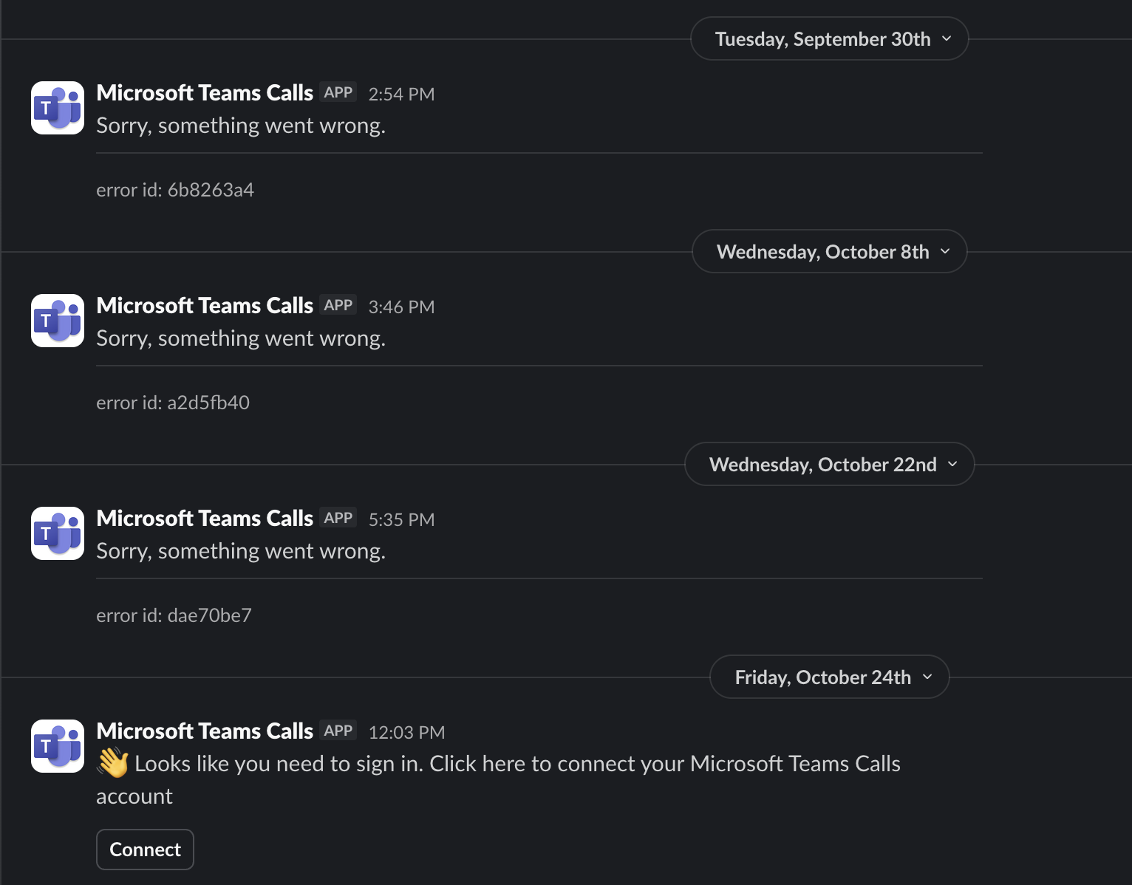Click APP badge on 3:46 PM message

coord(338,305)
